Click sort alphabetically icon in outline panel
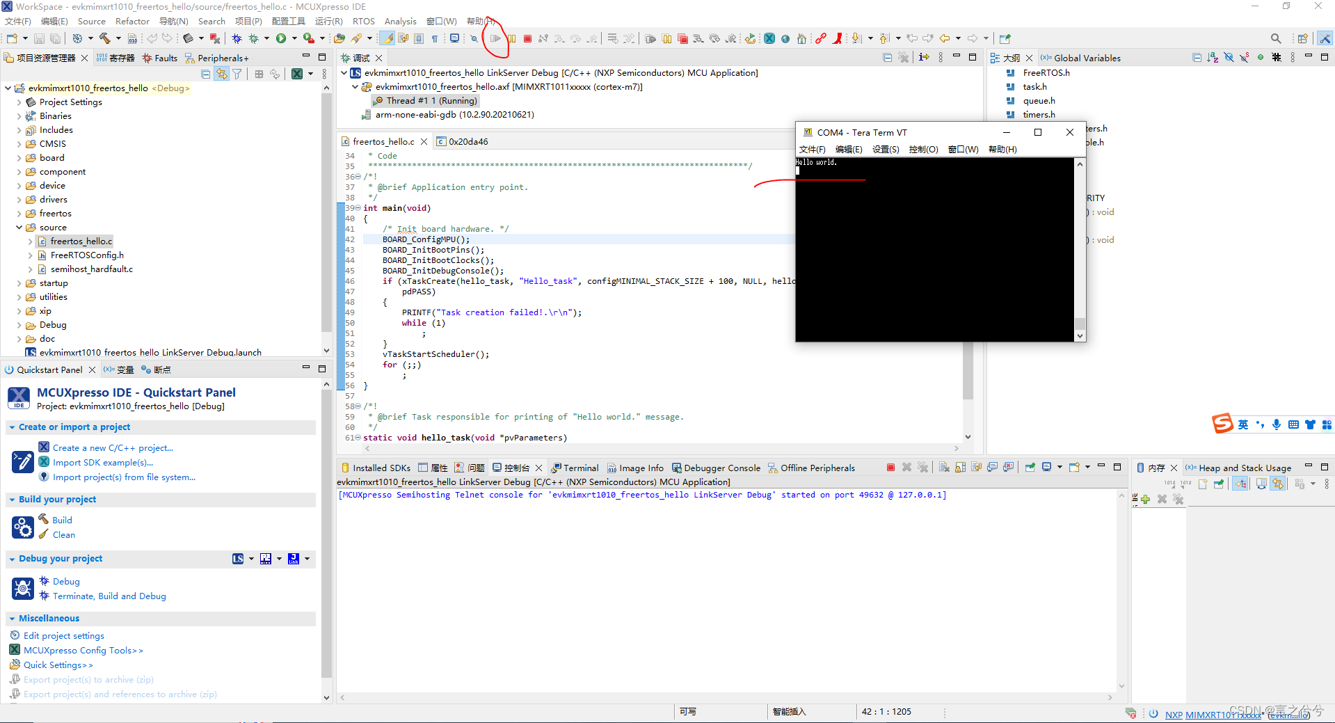Screen dimensions: 1335x723 click(1213, 58)
